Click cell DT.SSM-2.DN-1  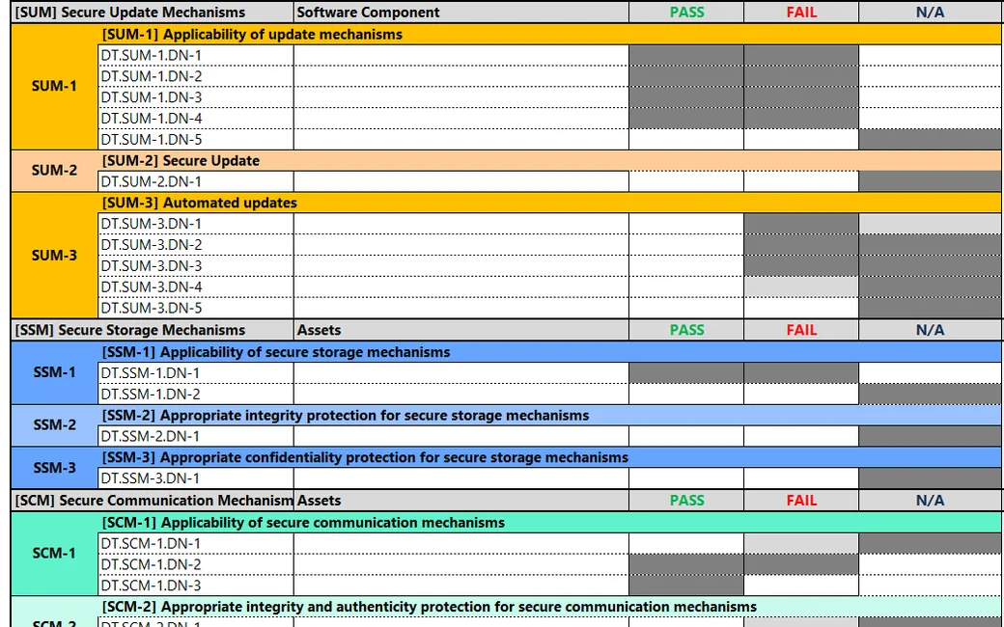pyautogui.click(x=196, y=436)
